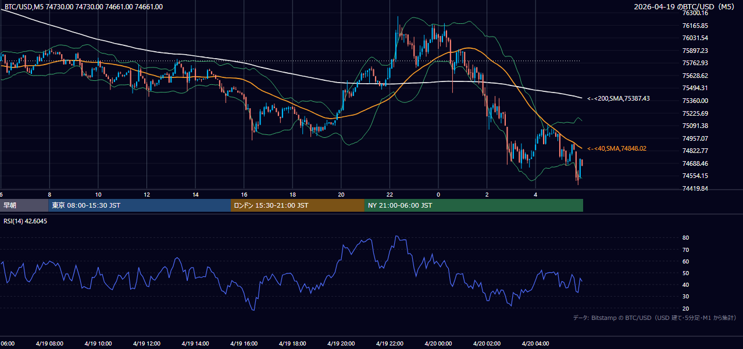Click hour tick 12 under the price chart
The width and height of the screenshot is (743, 349).
tap(147, 194)
